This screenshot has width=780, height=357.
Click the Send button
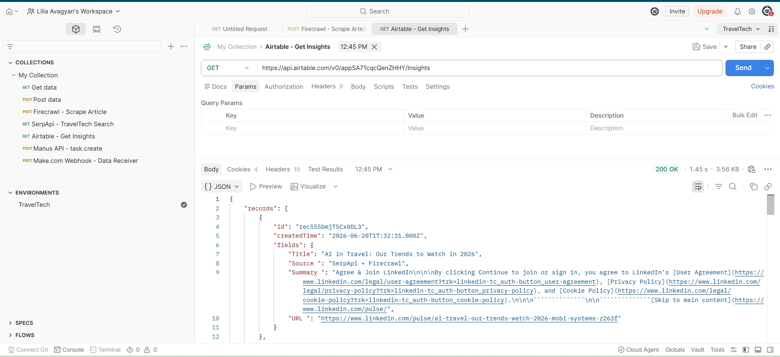[x=743, y=68]
